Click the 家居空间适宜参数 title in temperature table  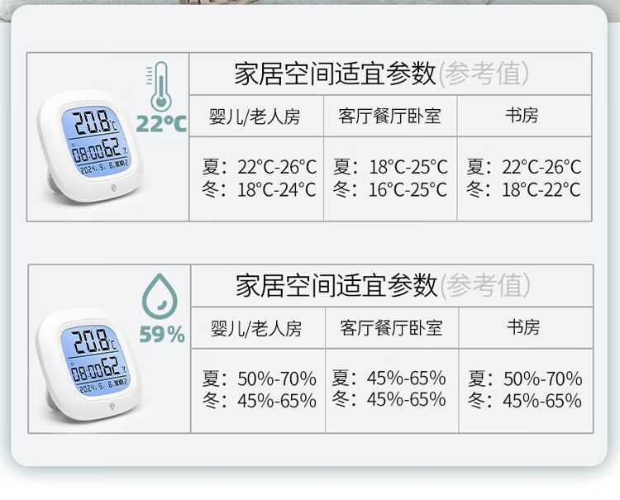click(335, 74)
